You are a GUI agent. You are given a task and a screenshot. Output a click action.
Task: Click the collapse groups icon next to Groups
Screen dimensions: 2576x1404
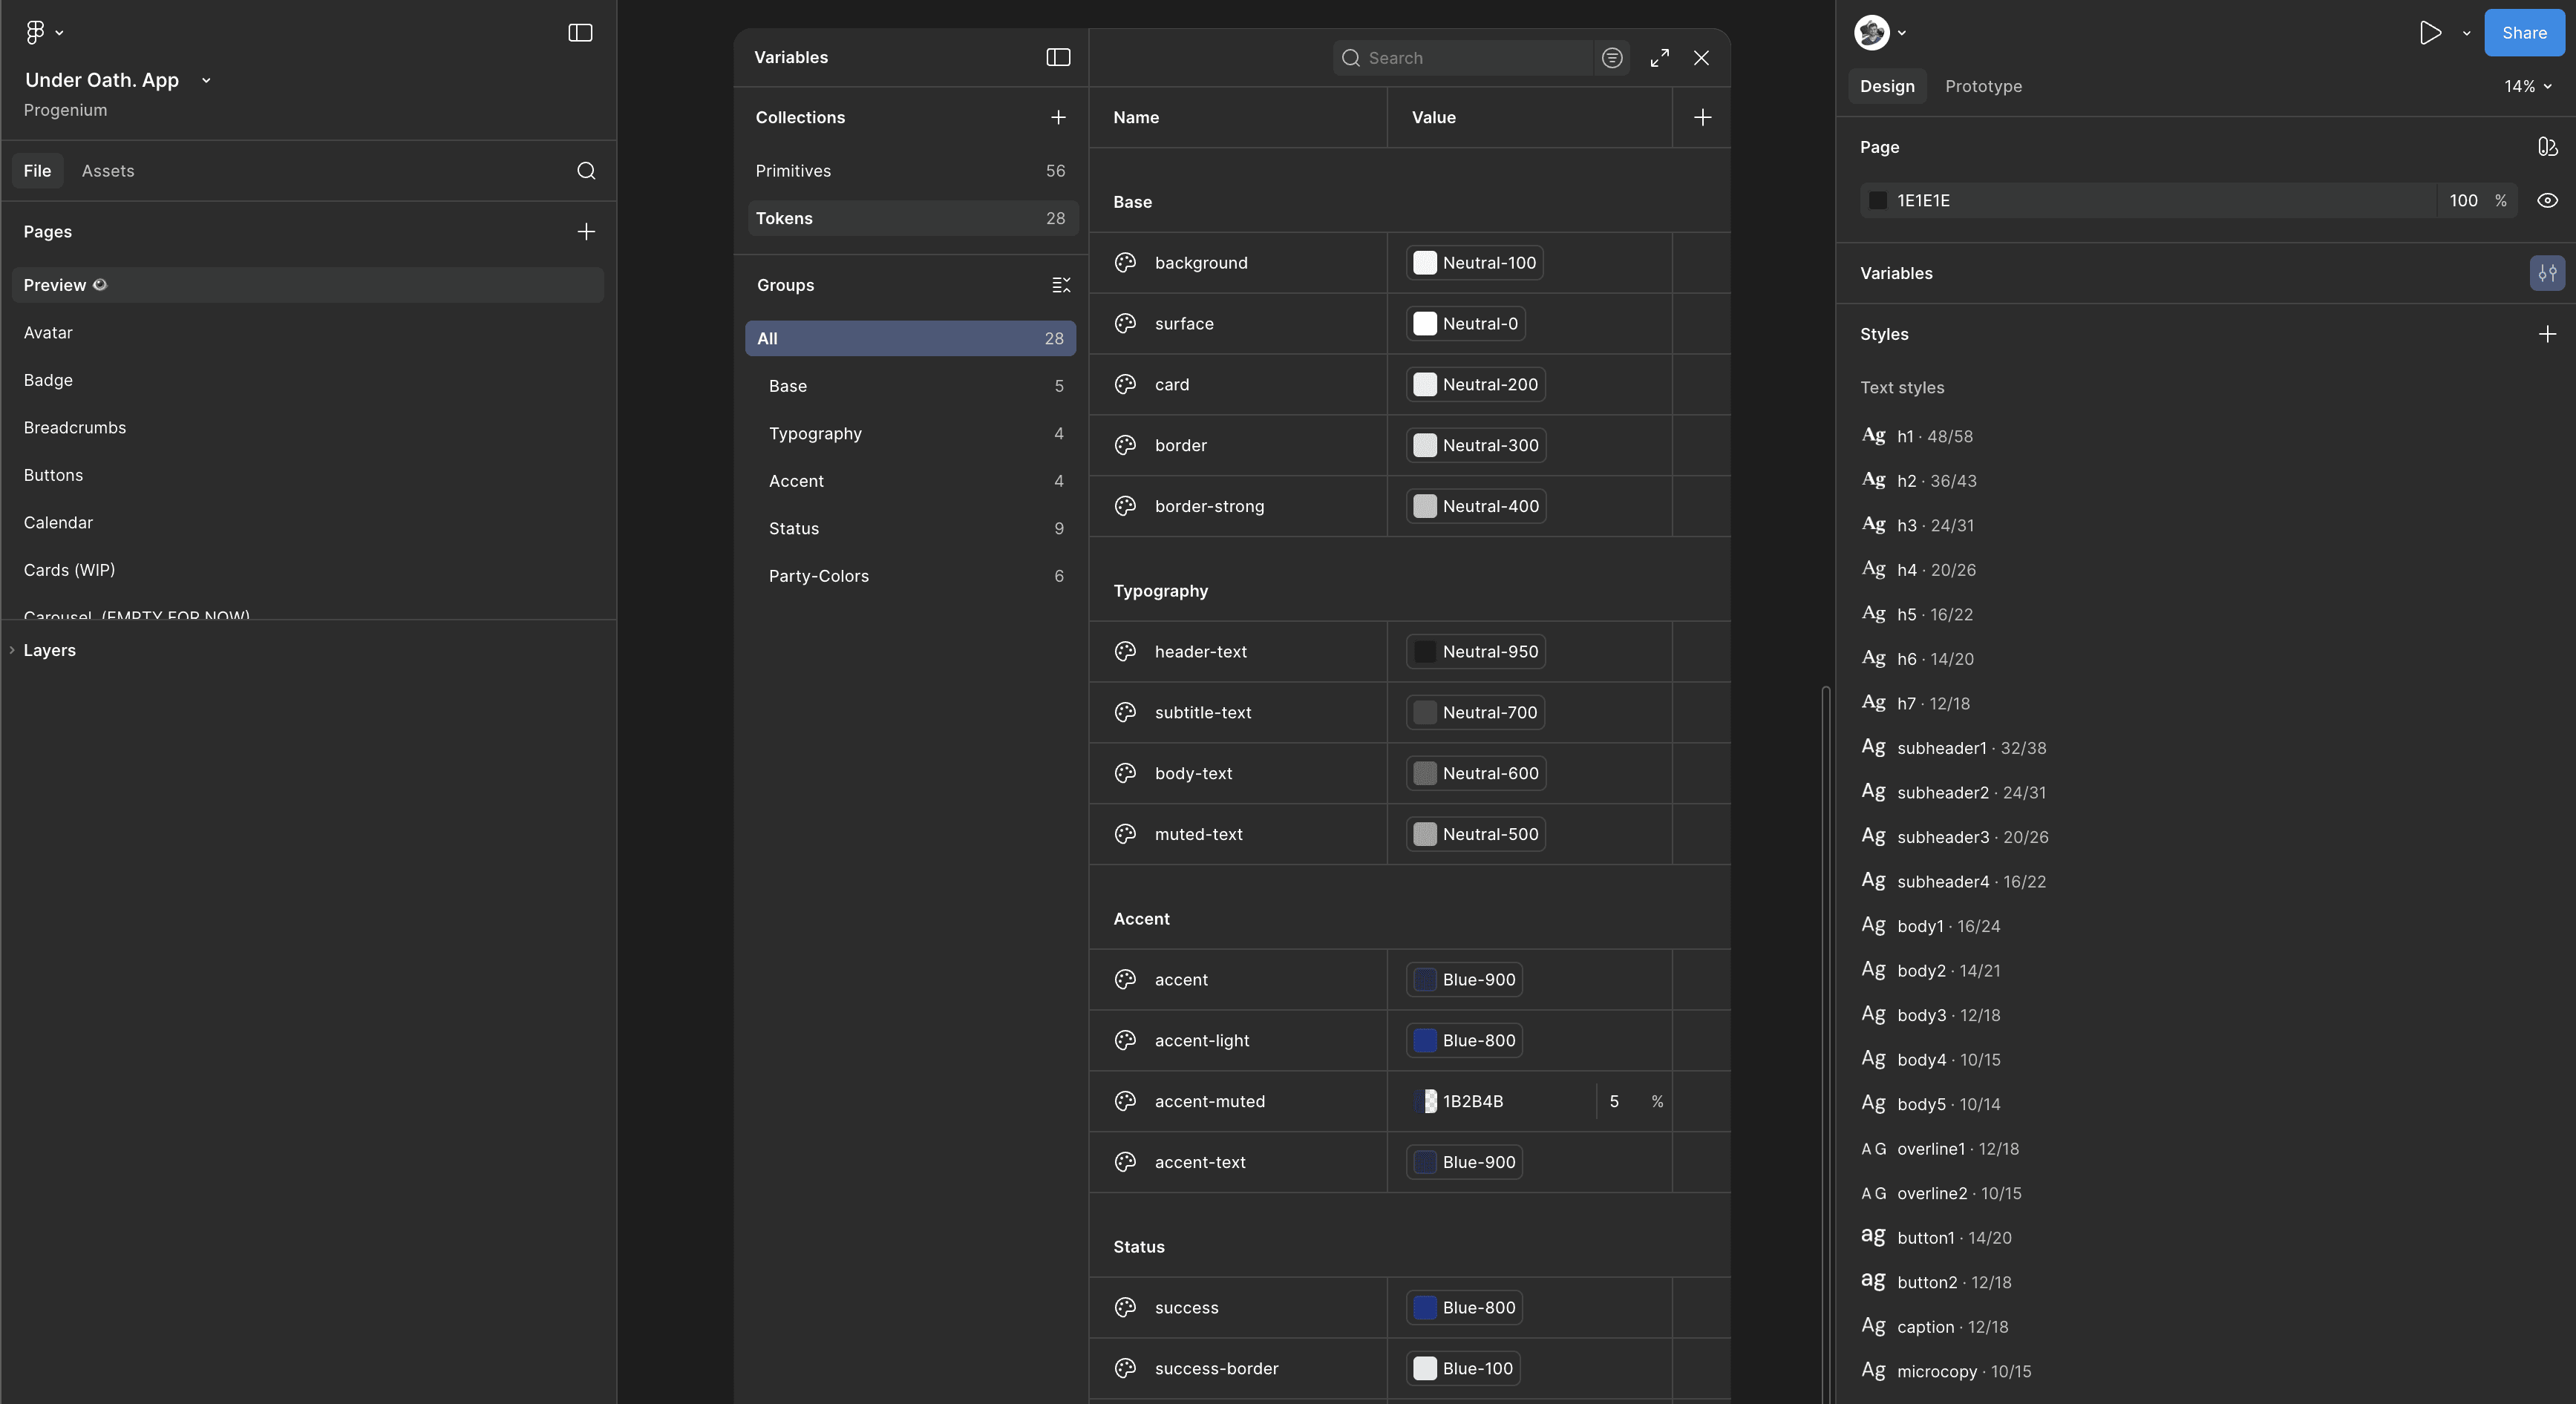tap(1061, 286)
